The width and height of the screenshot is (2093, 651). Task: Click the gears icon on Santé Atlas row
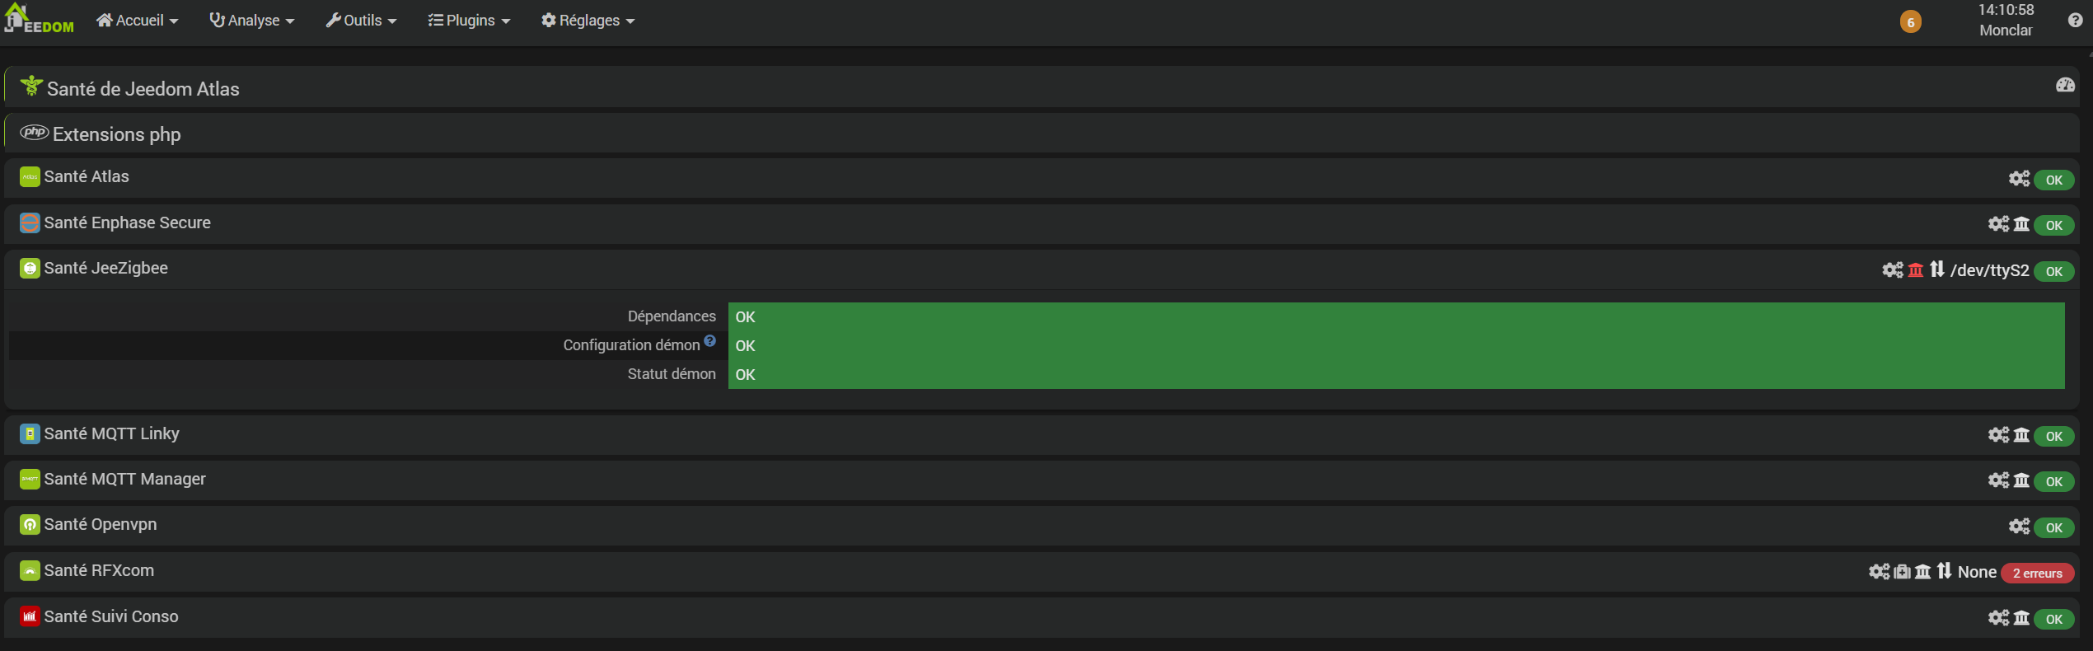2019,178
